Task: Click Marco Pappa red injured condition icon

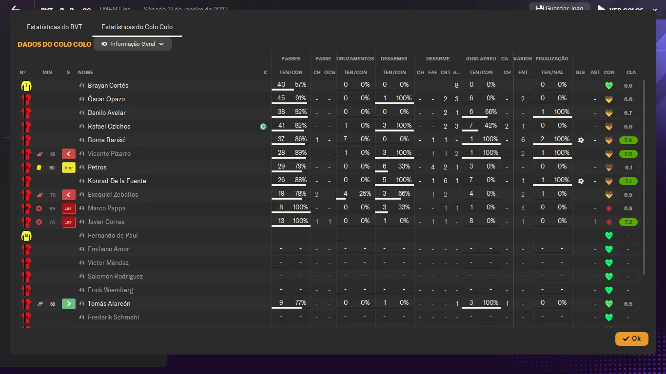Action: (608, 208)
